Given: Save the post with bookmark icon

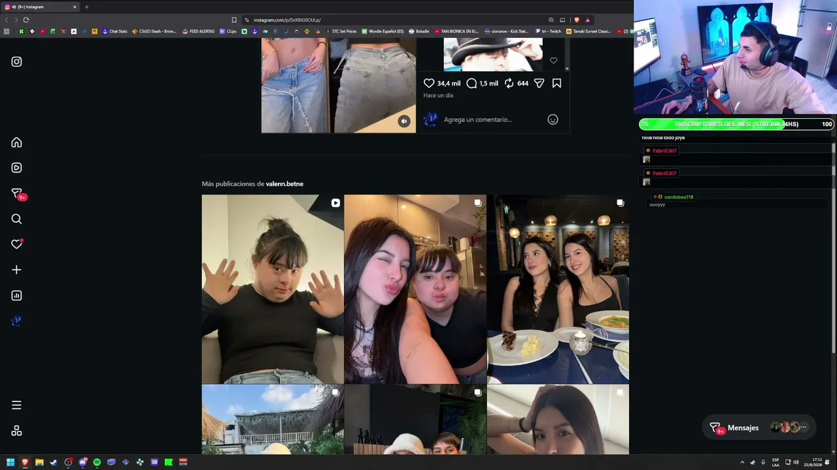Looking at the screenshot, I should coord(556,83).
